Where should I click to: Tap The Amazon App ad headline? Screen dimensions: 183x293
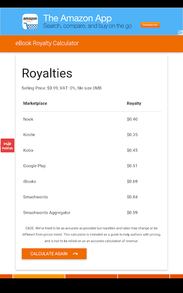(x=77, y=18)
